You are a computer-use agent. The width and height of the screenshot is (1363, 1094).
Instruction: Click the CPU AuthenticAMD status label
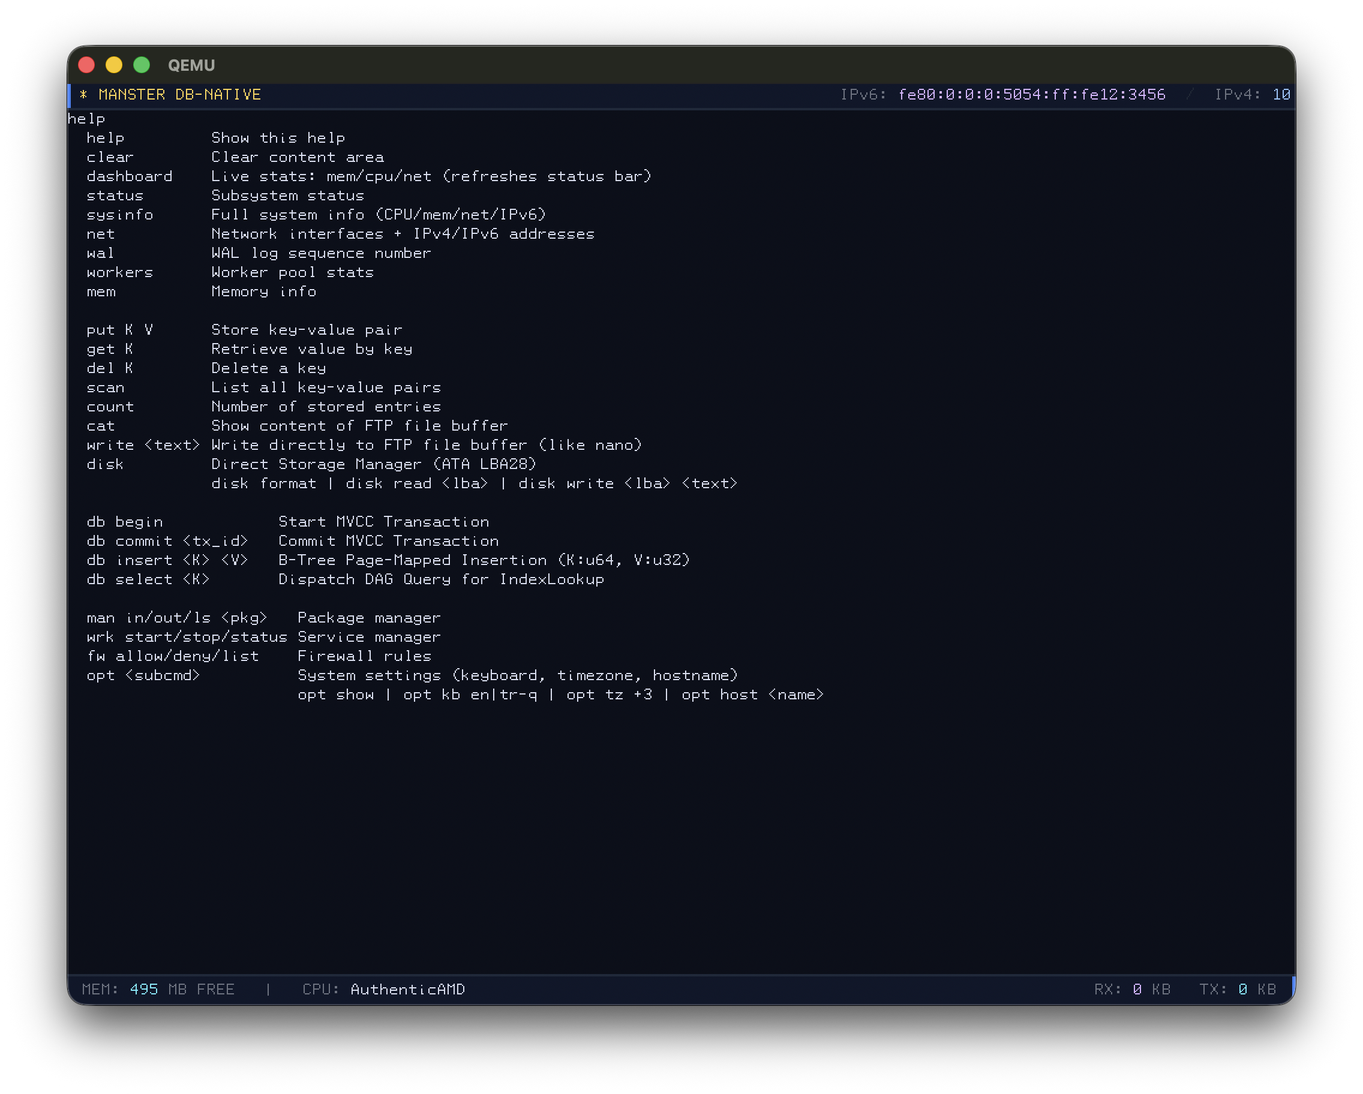(x=385, y=989)
